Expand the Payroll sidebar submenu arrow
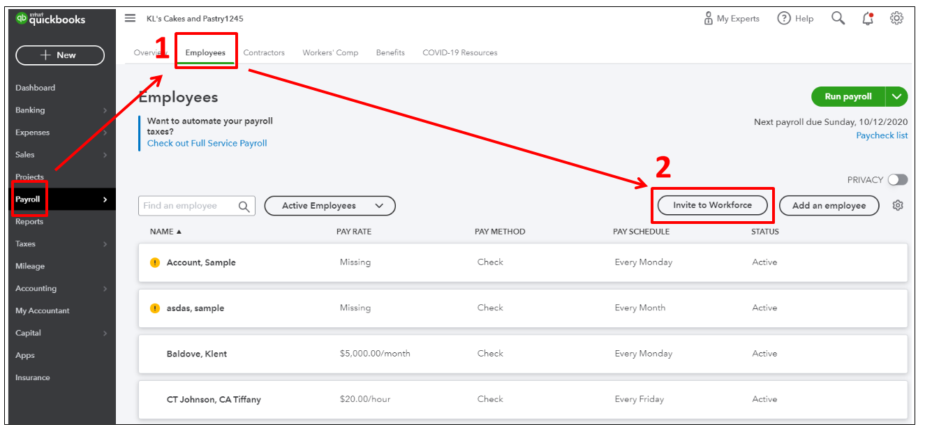Viewport: 932px width, 436px height. 105,200
